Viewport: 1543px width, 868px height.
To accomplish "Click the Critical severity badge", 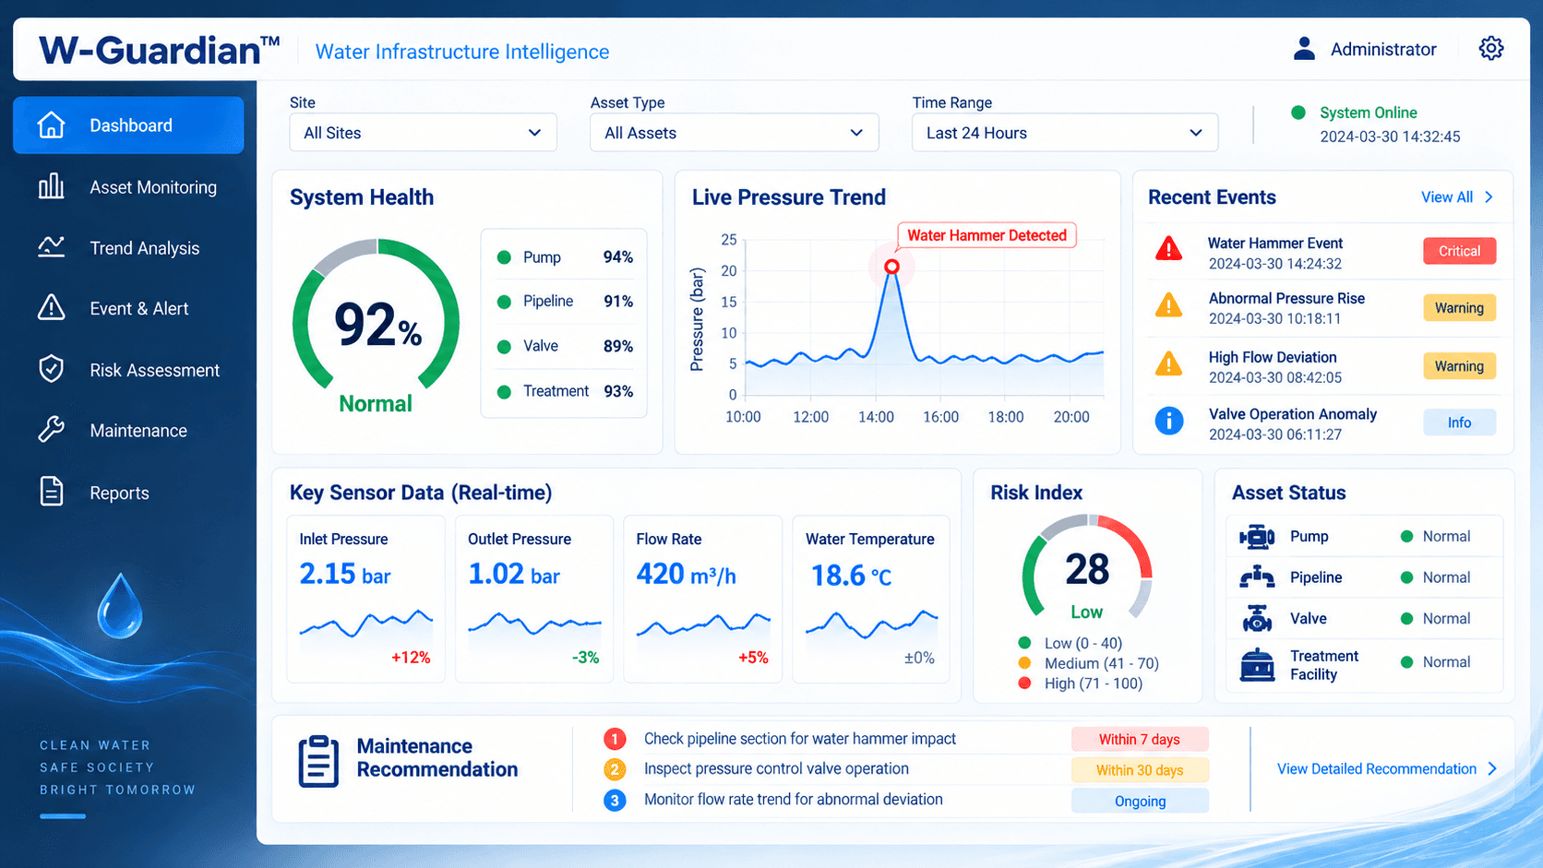I will coord(1459,251).
